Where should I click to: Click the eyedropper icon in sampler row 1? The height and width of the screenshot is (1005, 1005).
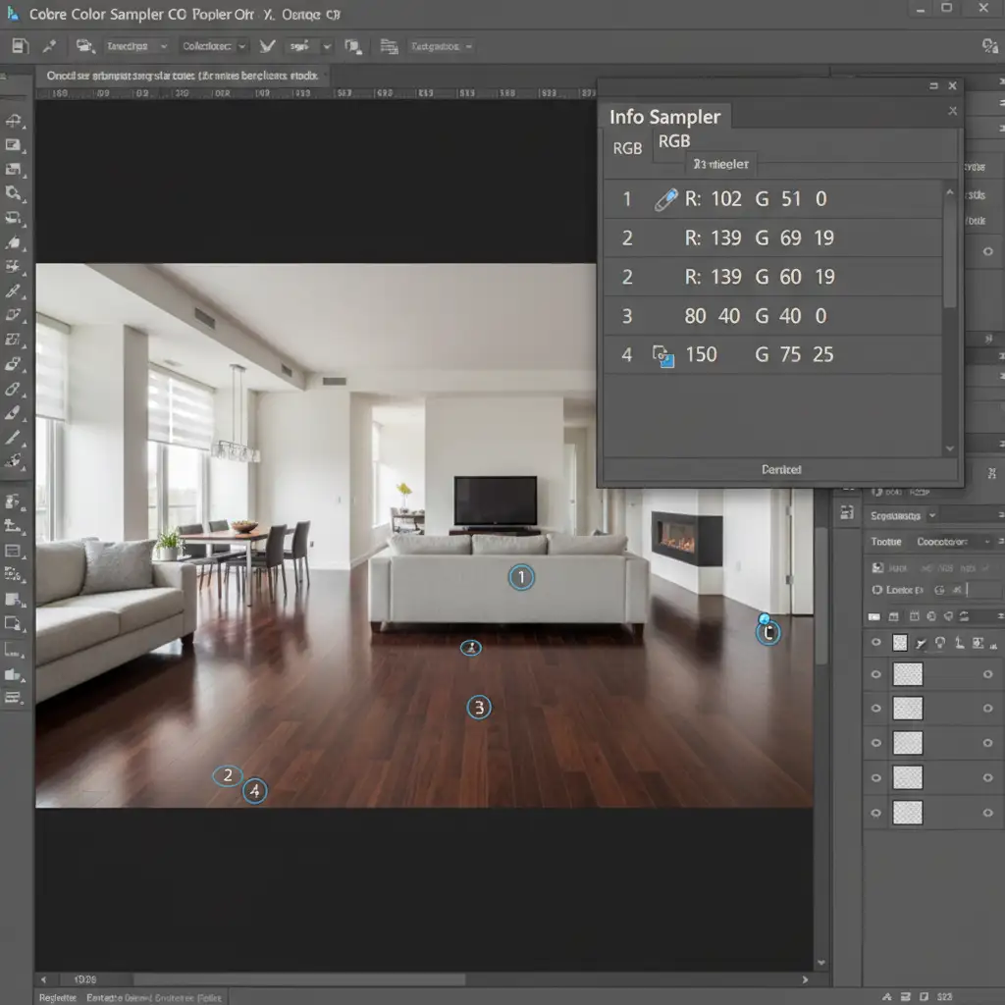(x=665, y=199)
